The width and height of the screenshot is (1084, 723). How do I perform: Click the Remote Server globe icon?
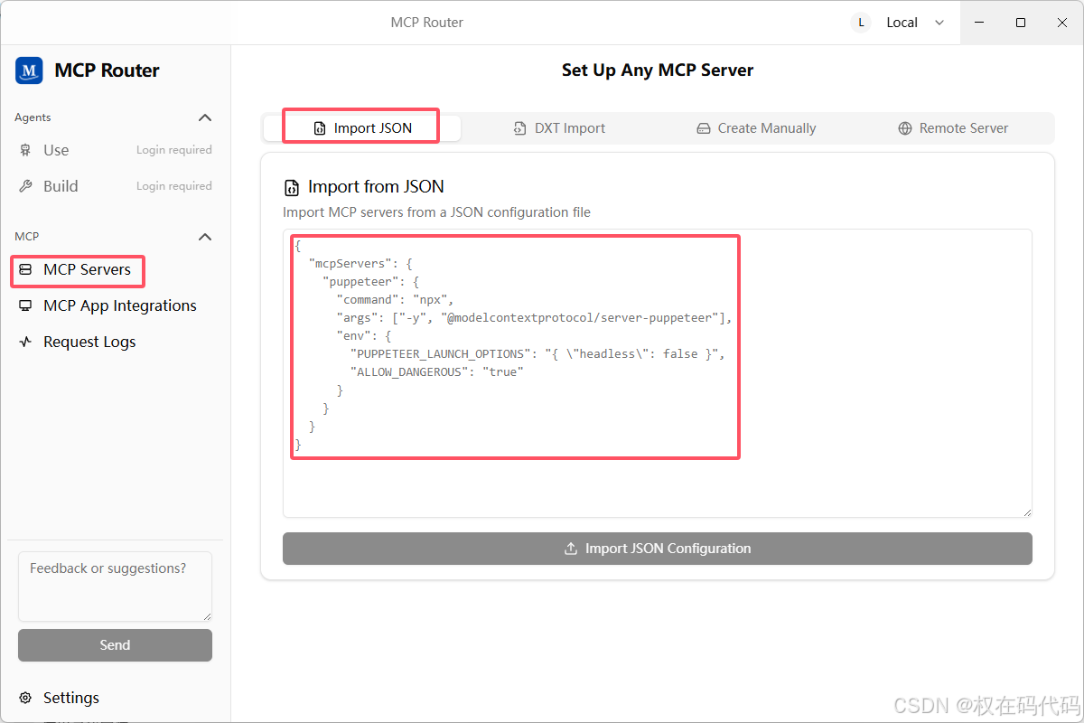904,128
